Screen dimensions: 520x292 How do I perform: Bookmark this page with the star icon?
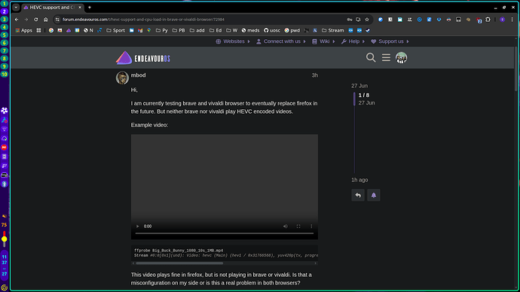[x=367, y=20]
